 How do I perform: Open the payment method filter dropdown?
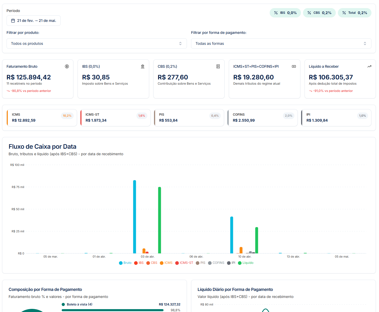281,43
